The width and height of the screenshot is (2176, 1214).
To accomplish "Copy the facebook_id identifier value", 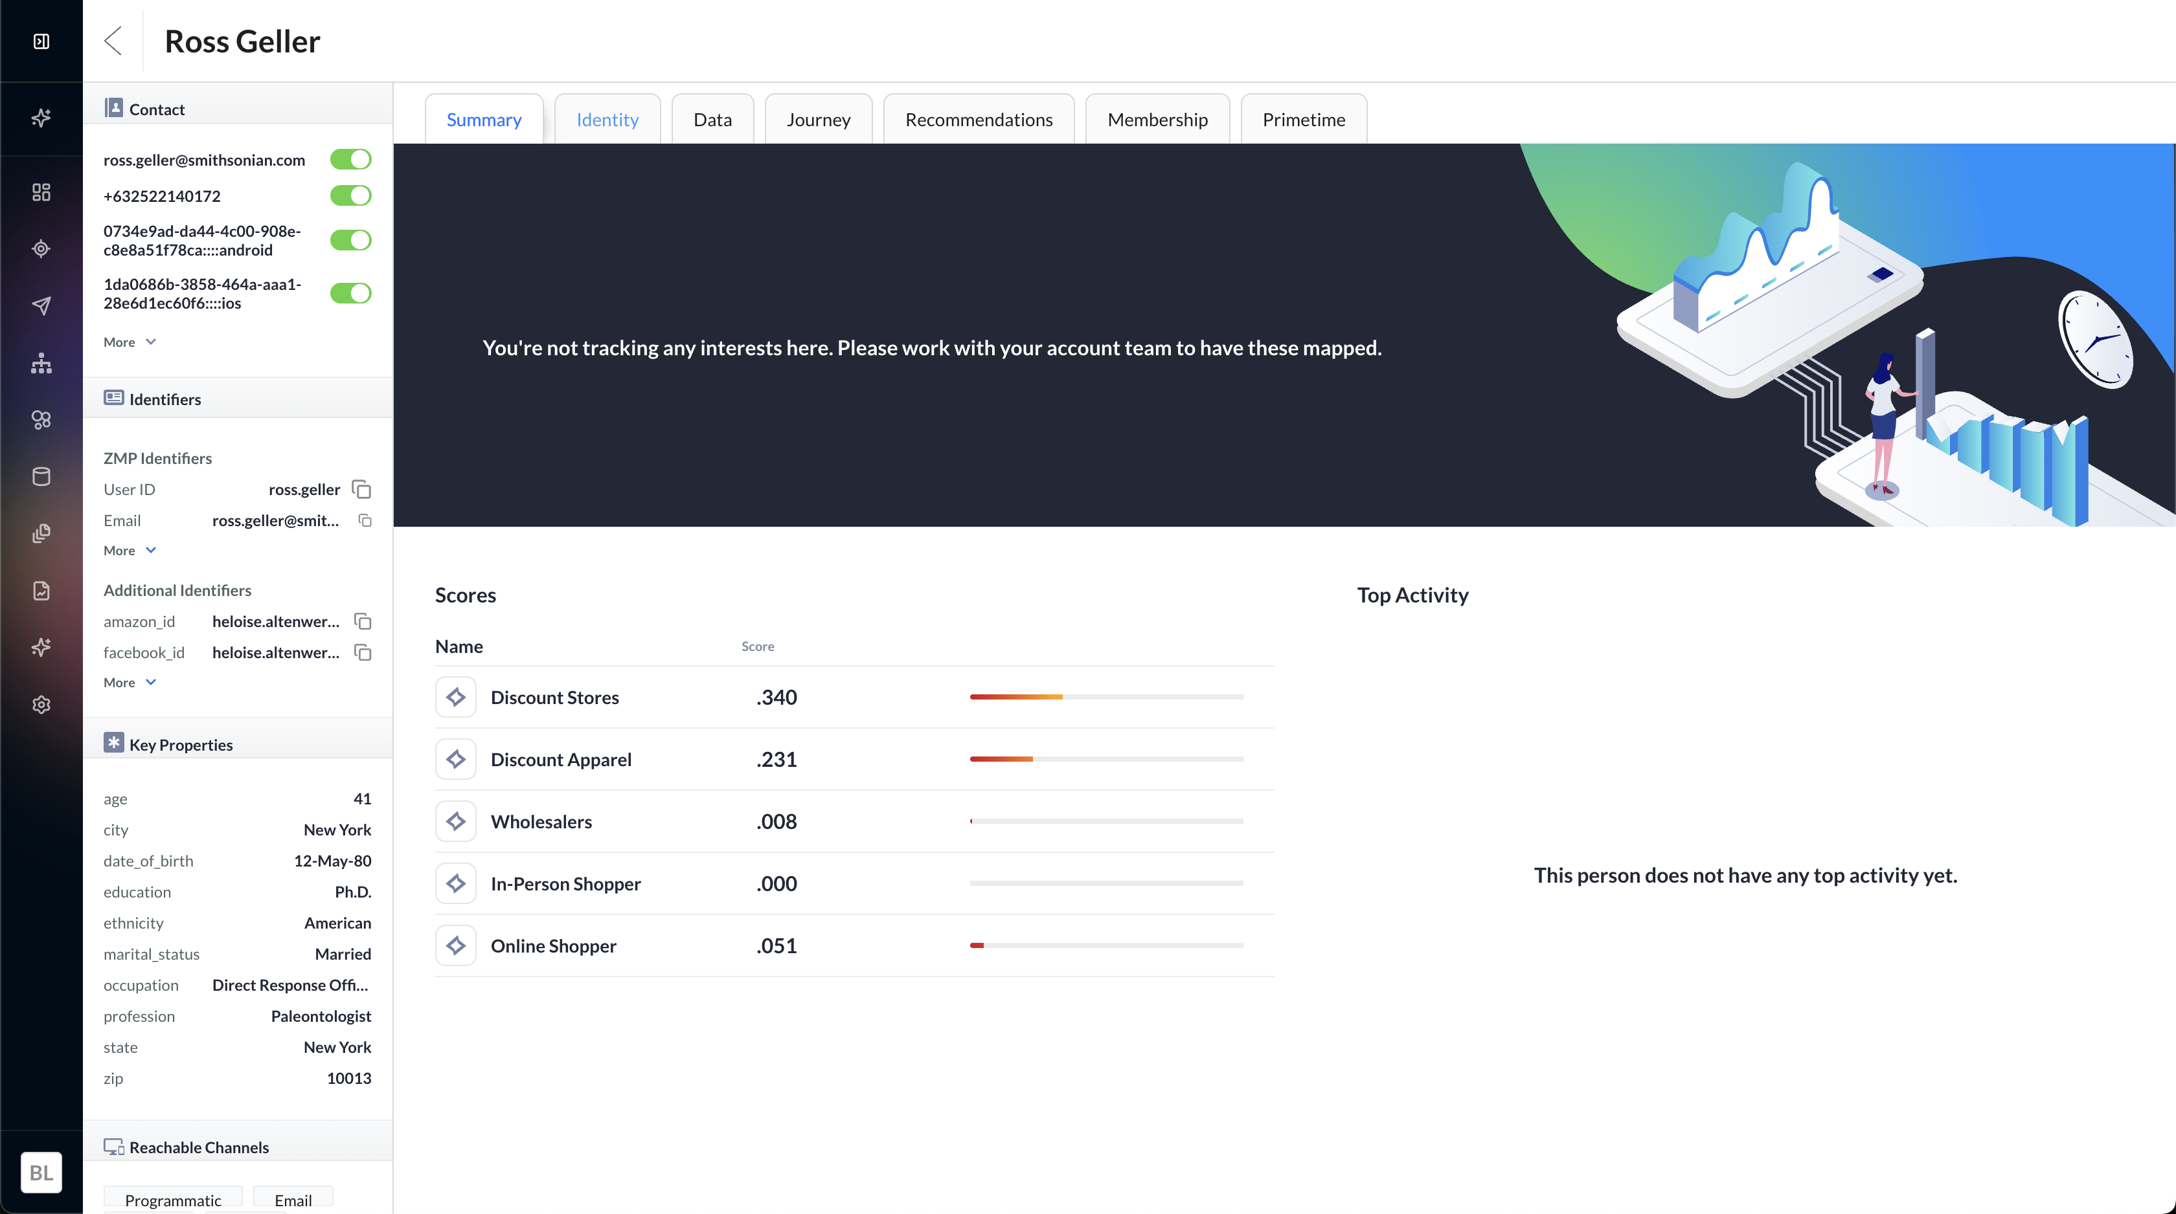I will tap(363, 652).
